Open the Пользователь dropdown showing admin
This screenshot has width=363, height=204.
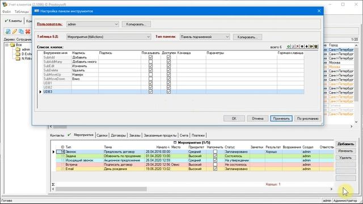pyautogui.click(x=92, y=24)
